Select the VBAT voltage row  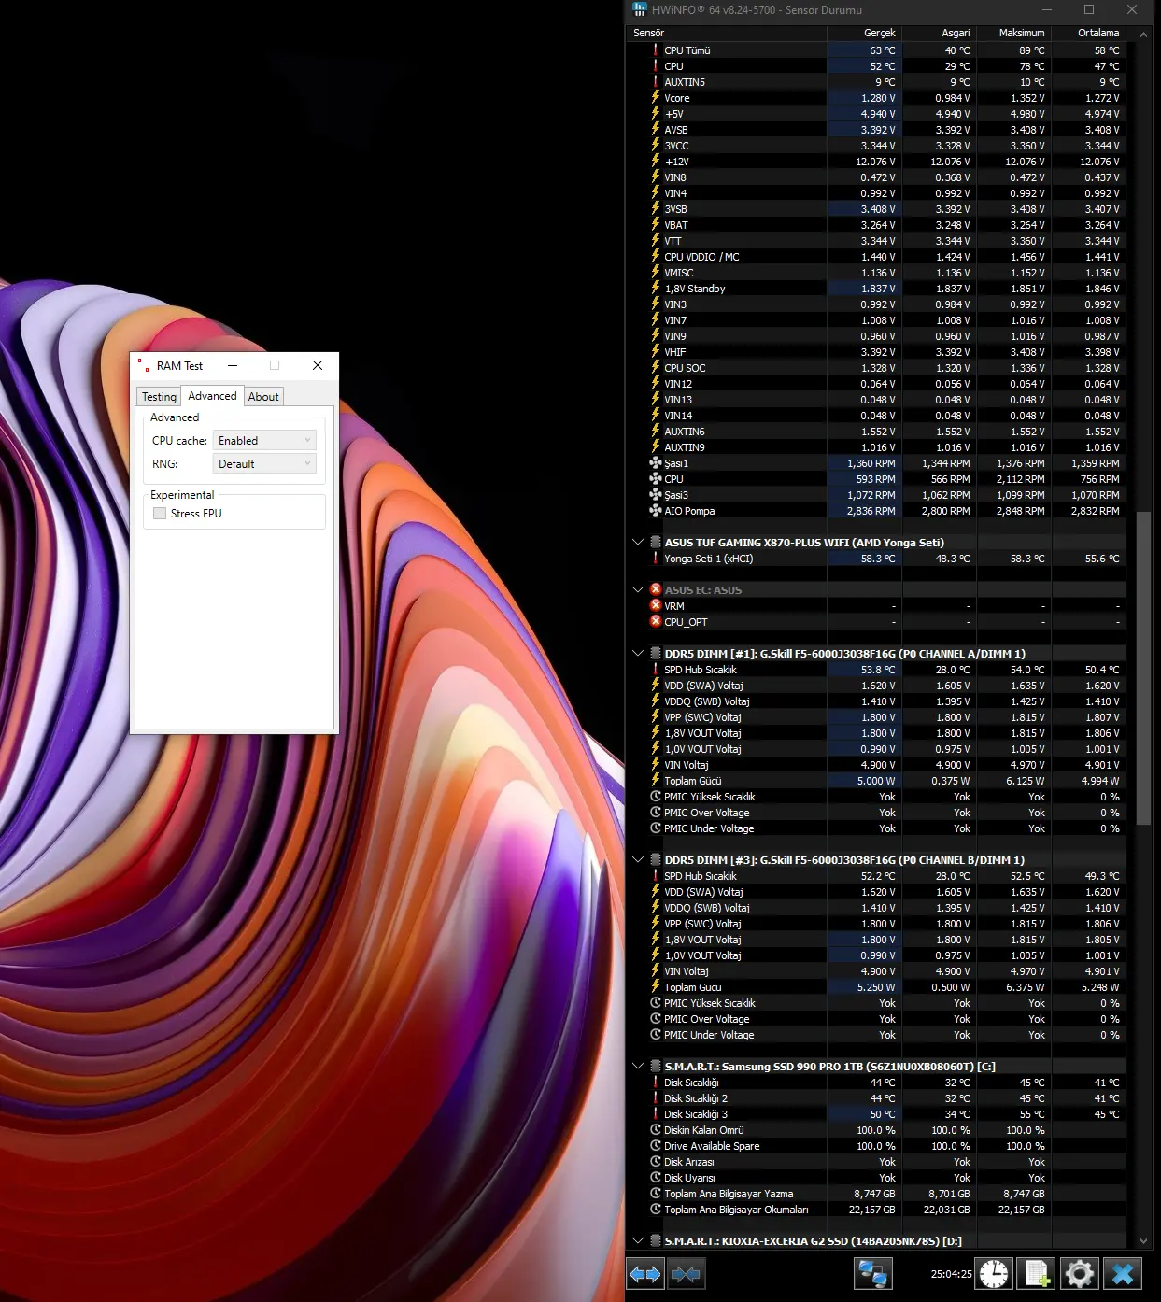click(x=875, y=225)
